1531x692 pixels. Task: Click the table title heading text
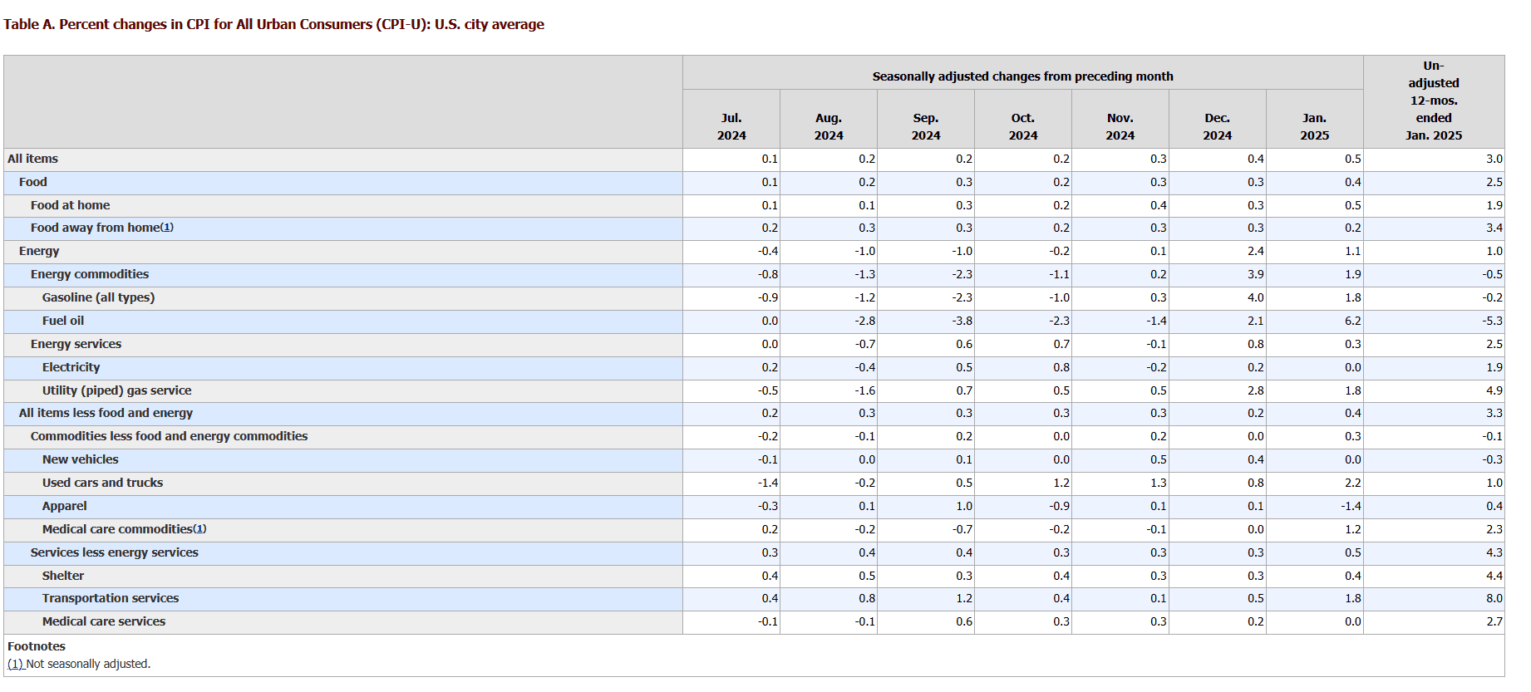coord(273,24)
